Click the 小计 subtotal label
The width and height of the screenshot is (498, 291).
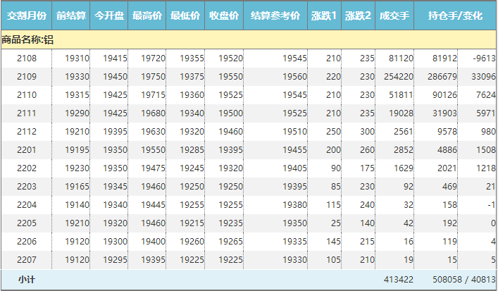pyautogui.click(x=27, y=280)
